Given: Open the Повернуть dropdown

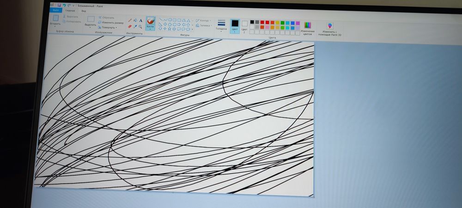Looking at the screenshot, I should (108, 27).
